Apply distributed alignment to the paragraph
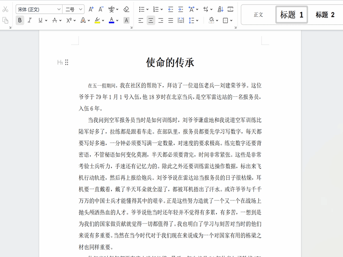 tap(181, 20)
